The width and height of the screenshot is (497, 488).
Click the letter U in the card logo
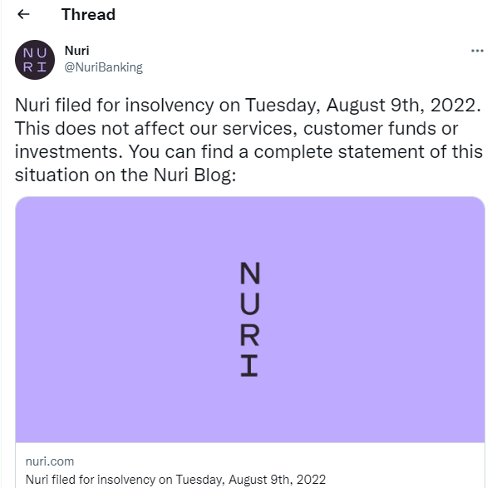[250, 304]
